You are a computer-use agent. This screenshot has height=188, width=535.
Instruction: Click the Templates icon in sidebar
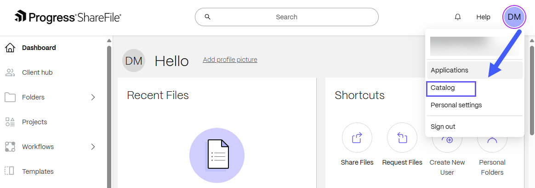[10, 171]
